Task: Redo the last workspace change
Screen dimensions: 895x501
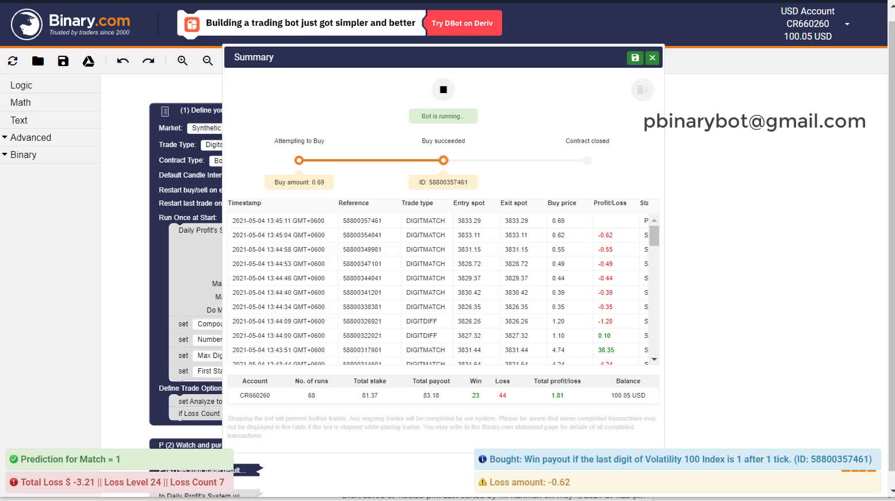Action: click(x=148, y=61)
